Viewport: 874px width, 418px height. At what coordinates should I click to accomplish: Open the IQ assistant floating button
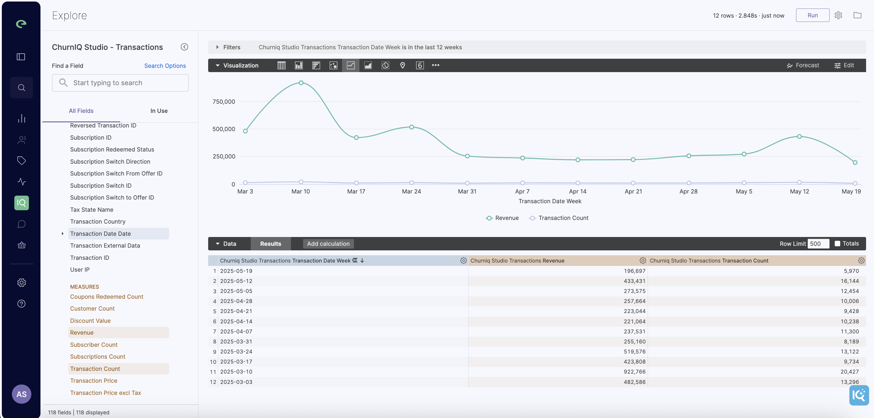859,395
